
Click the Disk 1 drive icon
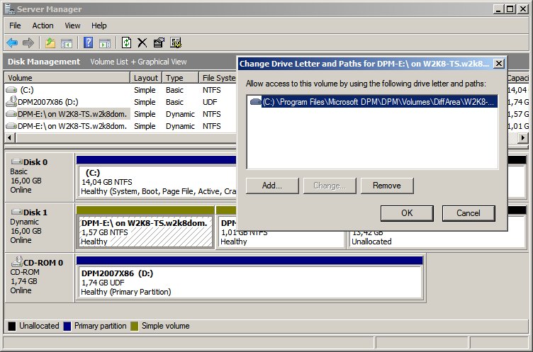[x=17, y=212]
